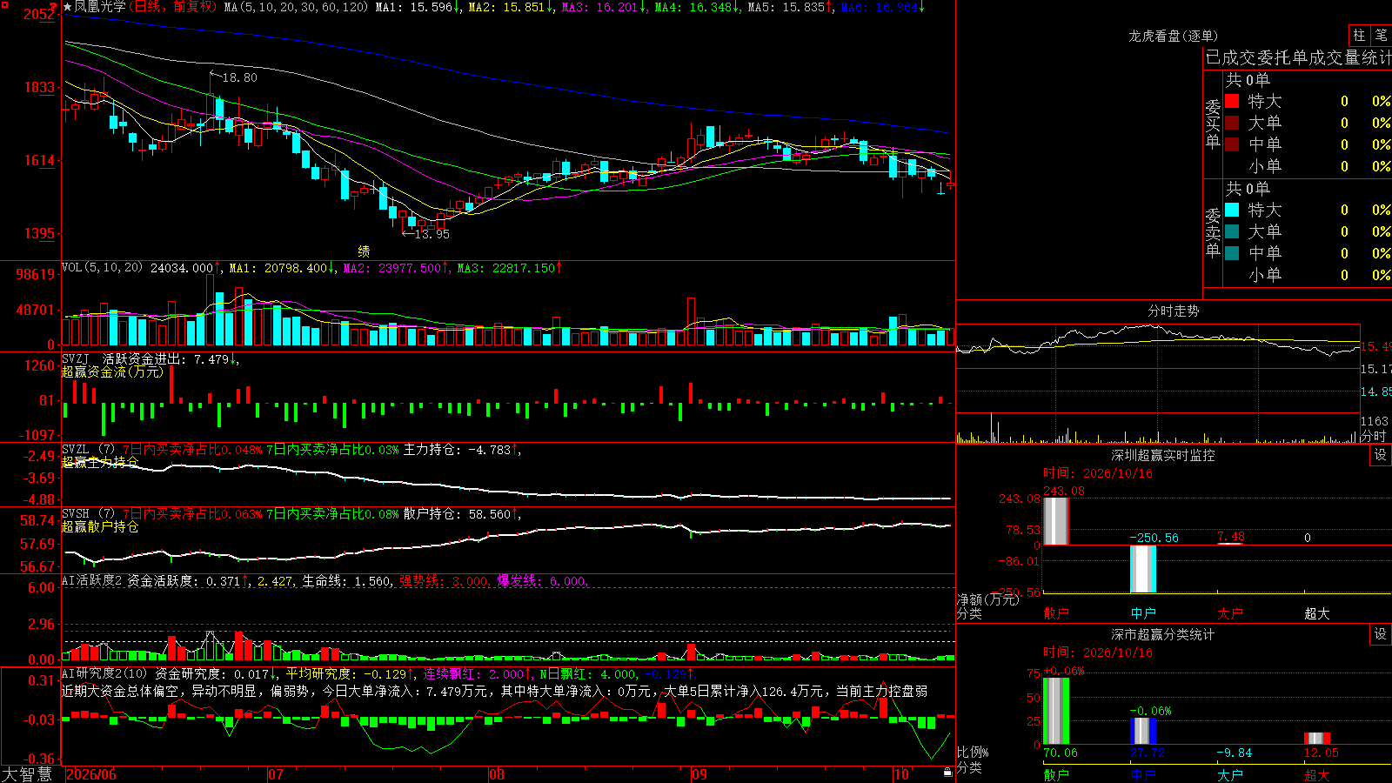Click the MA(5,10,20,30,60,120) indicator label
The width and height of the screenshot is (1392, 783).
click(296, 7)
